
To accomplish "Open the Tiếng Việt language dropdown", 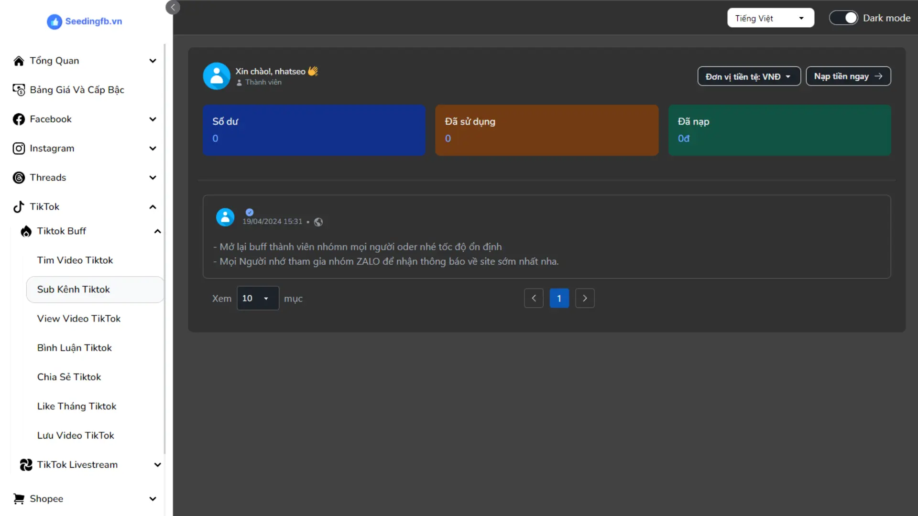I will click(770, 18).
